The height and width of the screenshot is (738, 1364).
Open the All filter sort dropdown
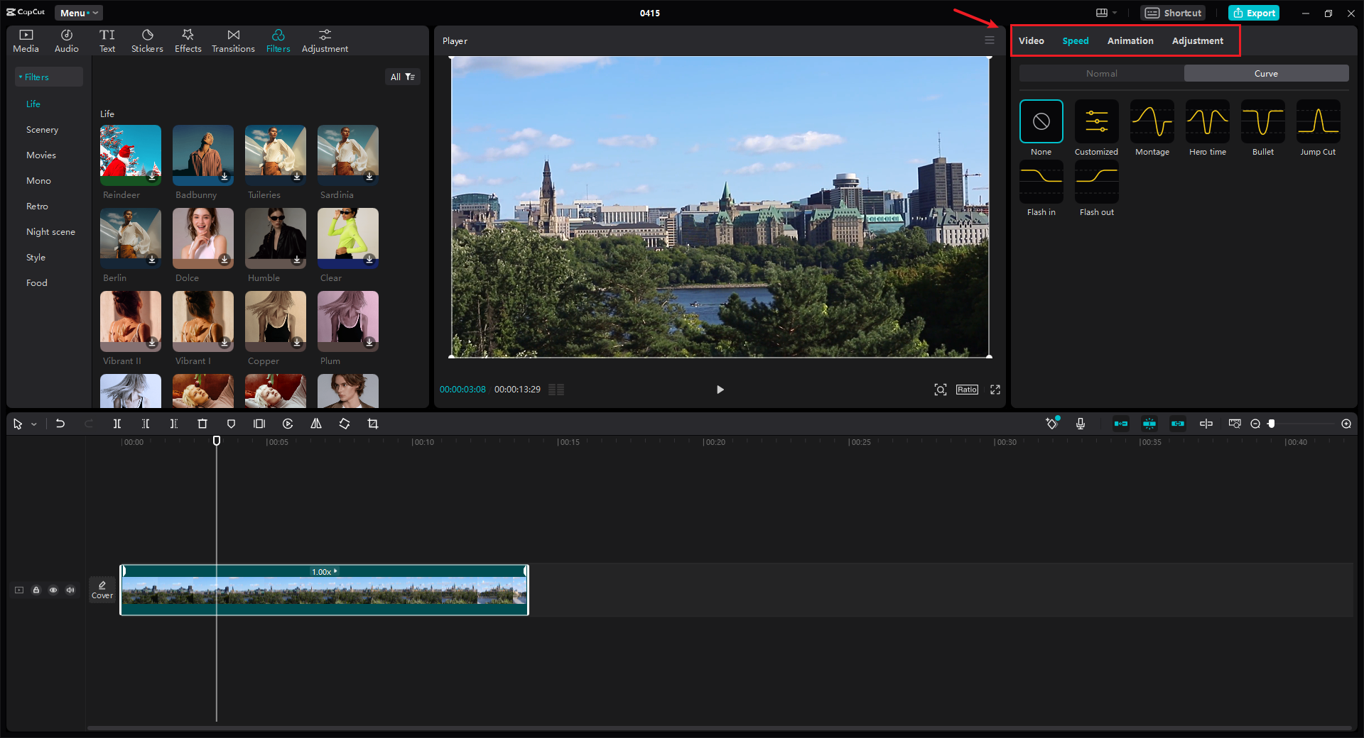403,77
